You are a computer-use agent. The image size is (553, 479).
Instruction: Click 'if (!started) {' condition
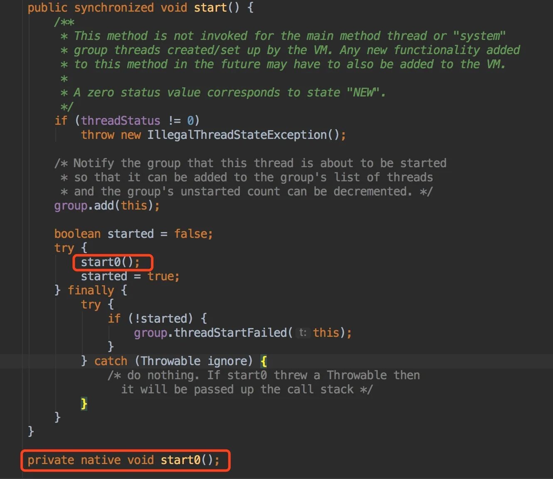tap(157, 319)
